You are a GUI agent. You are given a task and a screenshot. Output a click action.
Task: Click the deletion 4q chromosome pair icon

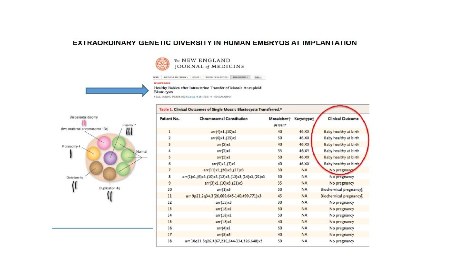tap(75, 186)
